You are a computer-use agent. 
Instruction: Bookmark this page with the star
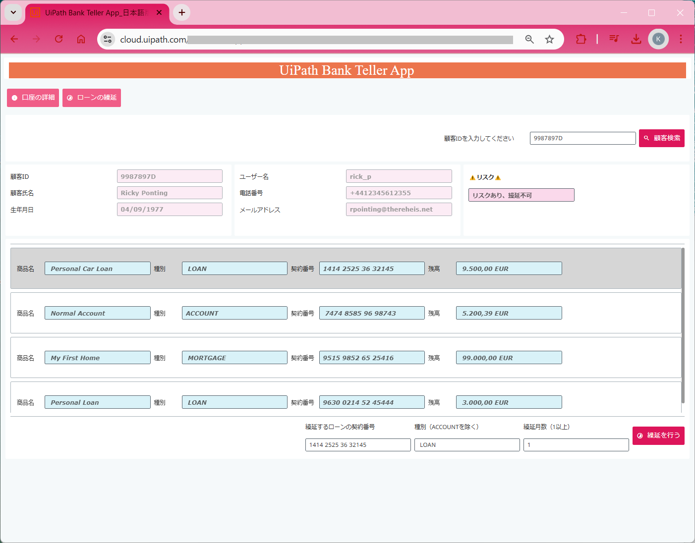click(x=549, y=39)
